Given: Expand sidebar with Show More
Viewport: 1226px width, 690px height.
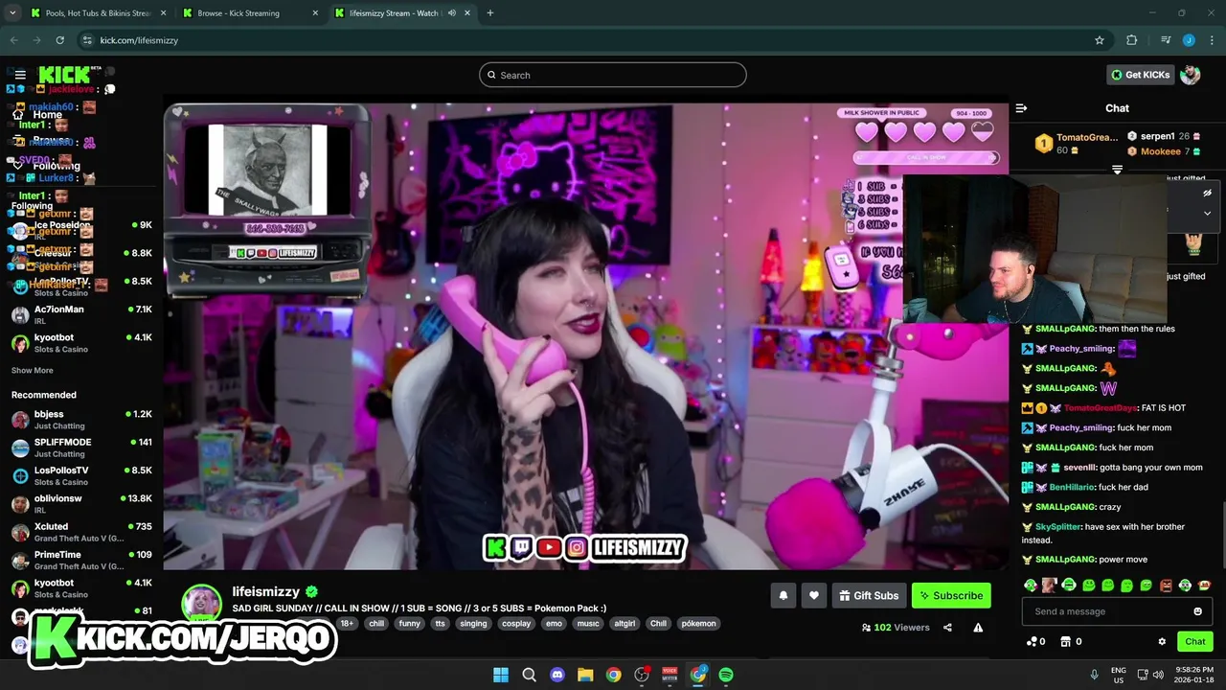Looking at the screenshot, I should point(33,370).
